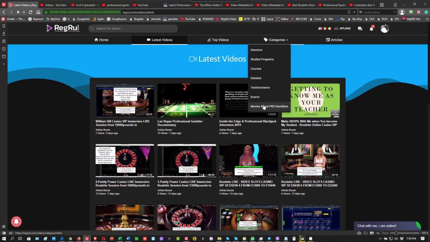Open Vivaldi bookmarks panel icon
This screenshot has width=430, height=242.
coord(4,26)
